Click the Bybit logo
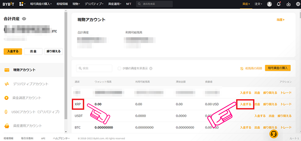This screenshot has width=301, height=141. click(8, 4)
